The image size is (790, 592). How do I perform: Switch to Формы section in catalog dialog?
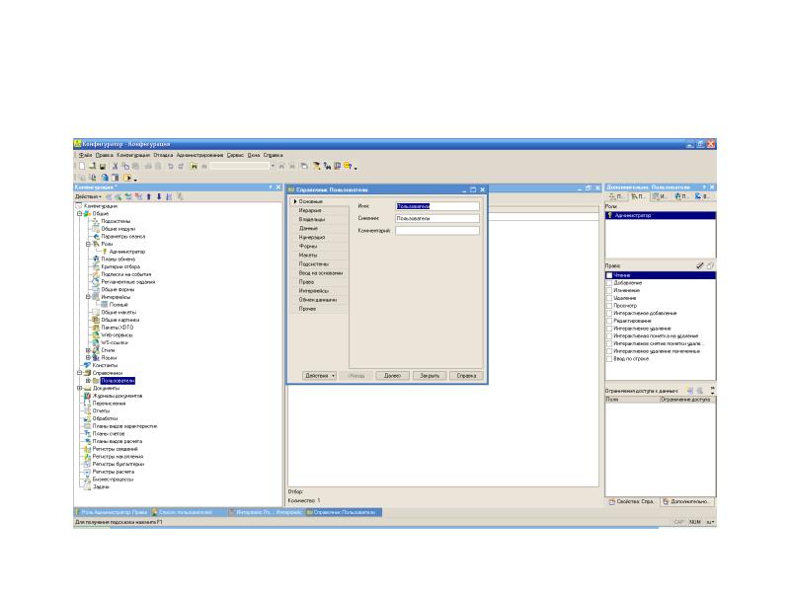[319, 246]
